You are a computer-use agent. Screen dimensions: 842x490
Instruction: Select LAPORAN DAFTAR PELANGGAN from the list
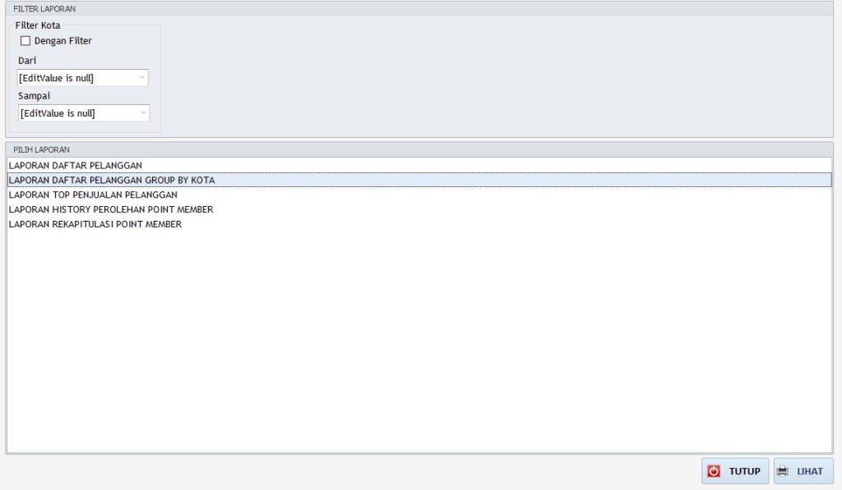click(75, 166)
